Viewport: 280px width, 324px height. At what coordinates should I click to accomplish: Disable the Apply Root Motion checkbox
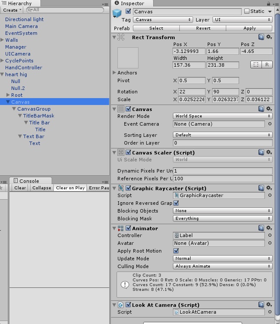(x=176, y=251)
